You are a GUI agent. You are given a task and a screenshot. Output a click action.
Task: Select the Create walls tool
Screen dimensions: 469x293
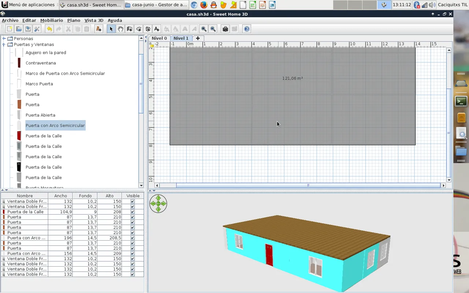coord(129,29)
